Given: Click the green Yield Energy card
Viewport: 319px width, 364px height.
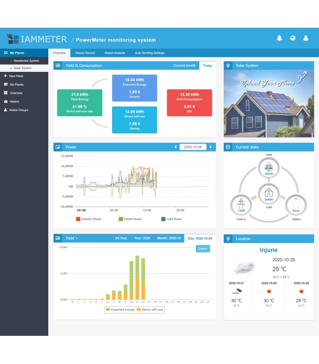Looking at the screenshot, I should click(x=79, y=103).
